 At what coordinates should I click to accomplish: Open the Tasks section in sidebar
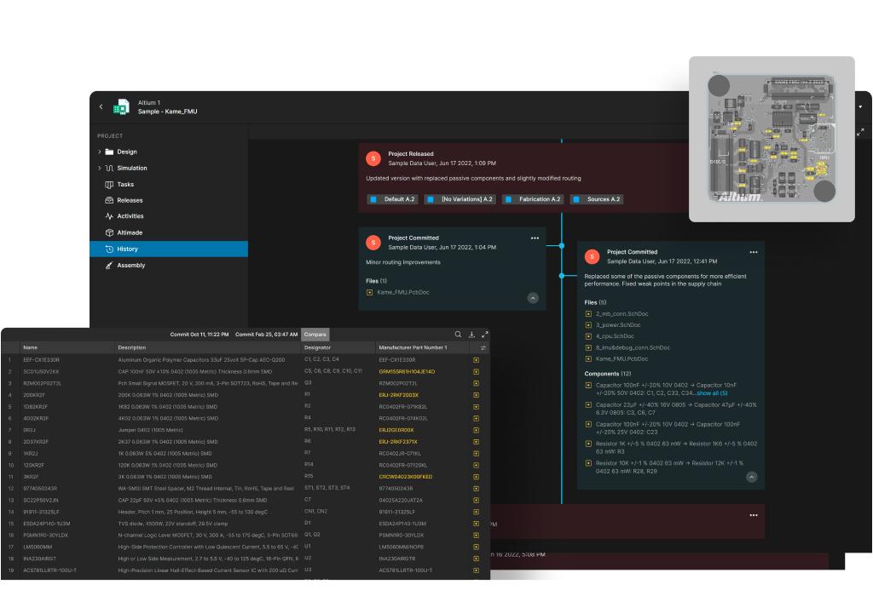tap(125, 184)
